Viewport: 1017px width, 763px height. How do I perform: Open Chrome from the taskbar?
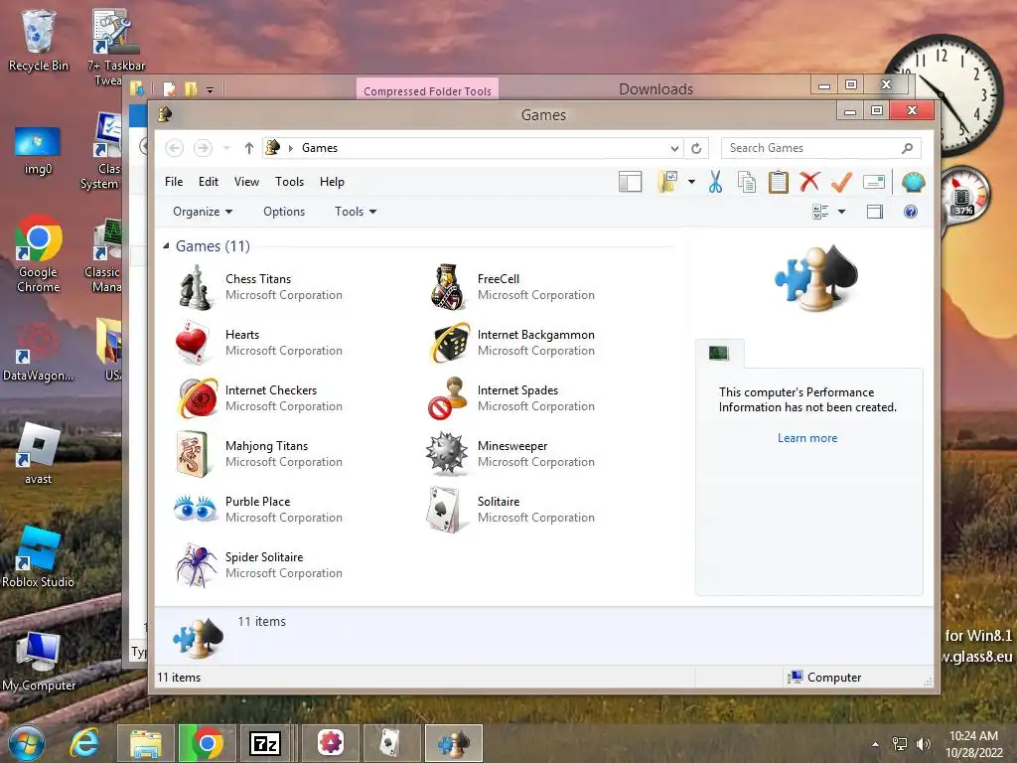tap(207, 743)
